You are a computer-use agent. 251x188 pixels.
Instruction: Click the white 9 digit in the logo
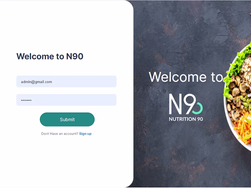point(190,104)
